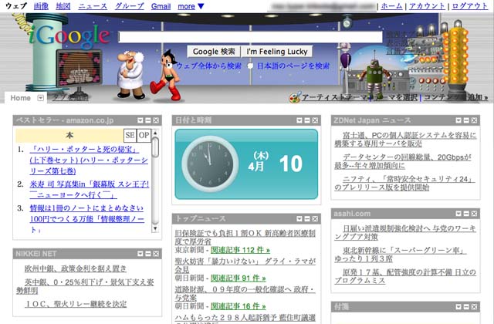
Task: Open 東北新幹線に「スーパーグリーン車」 asahi headline
Action: [400, 255]
